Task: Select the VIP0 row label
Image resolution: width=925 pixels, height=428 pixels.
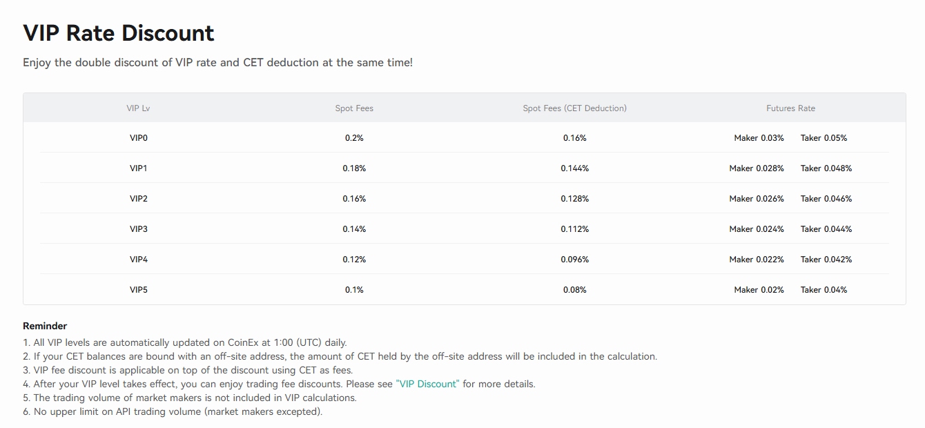Action: coord(139,138)
